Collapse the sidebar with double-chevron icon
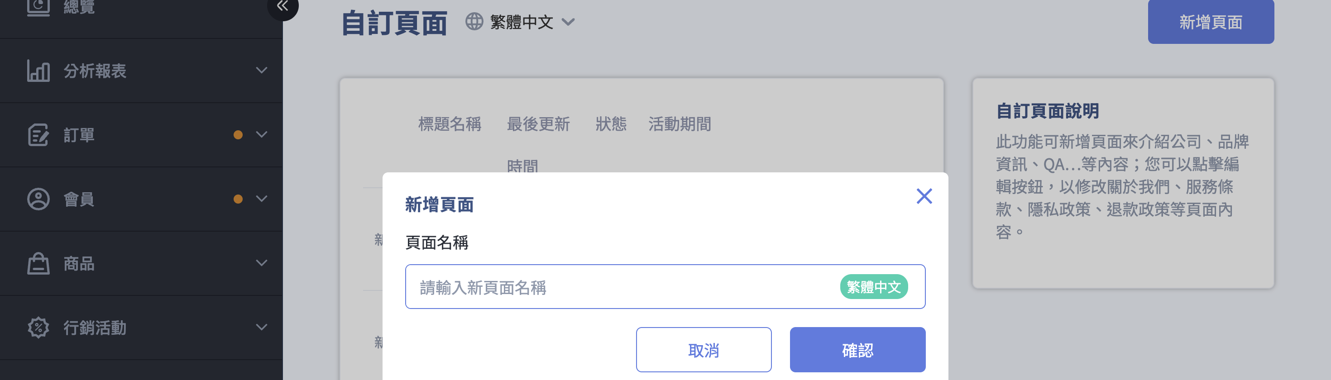Screen dimensions: 1331x380 [x=282, y=6]
